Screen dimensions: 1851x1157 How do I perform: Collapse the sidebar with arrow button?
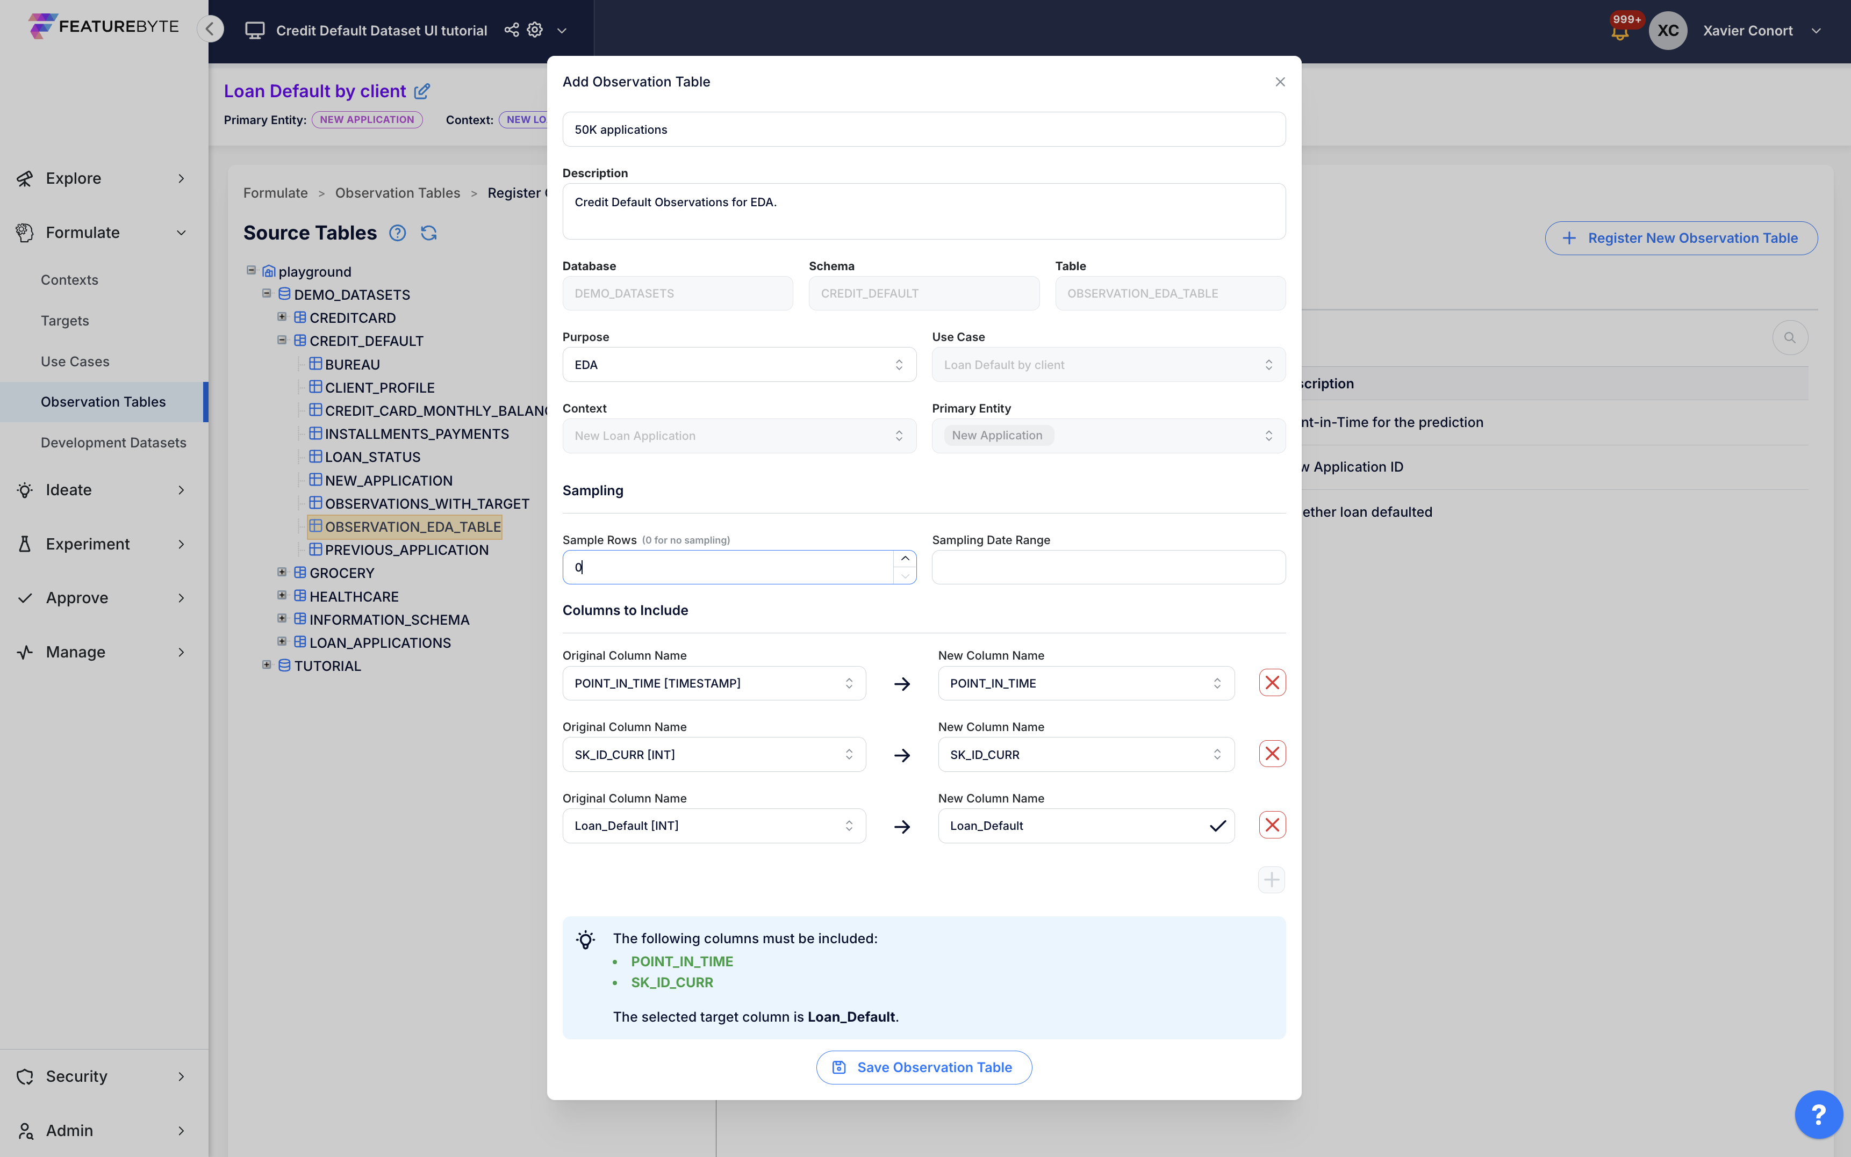point(211,29)
